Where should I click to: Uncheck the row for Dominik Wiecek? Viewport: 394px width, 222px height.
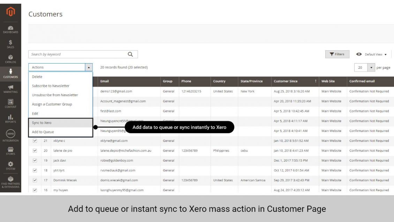(x=35, y=180)
